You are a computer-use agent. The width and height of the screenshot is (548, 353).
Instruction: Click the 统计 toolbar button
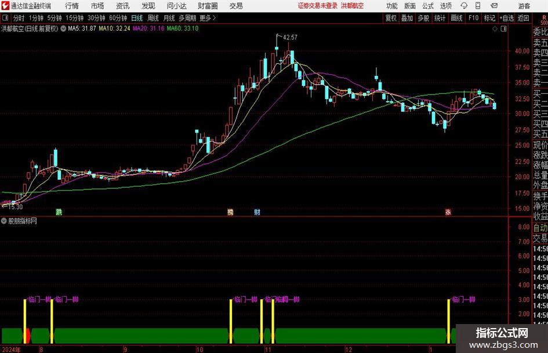(440, 18)
